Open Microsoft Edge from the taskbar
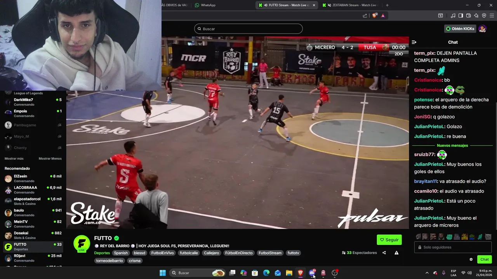This screenshot has width=497, height=279. point(266,273)
